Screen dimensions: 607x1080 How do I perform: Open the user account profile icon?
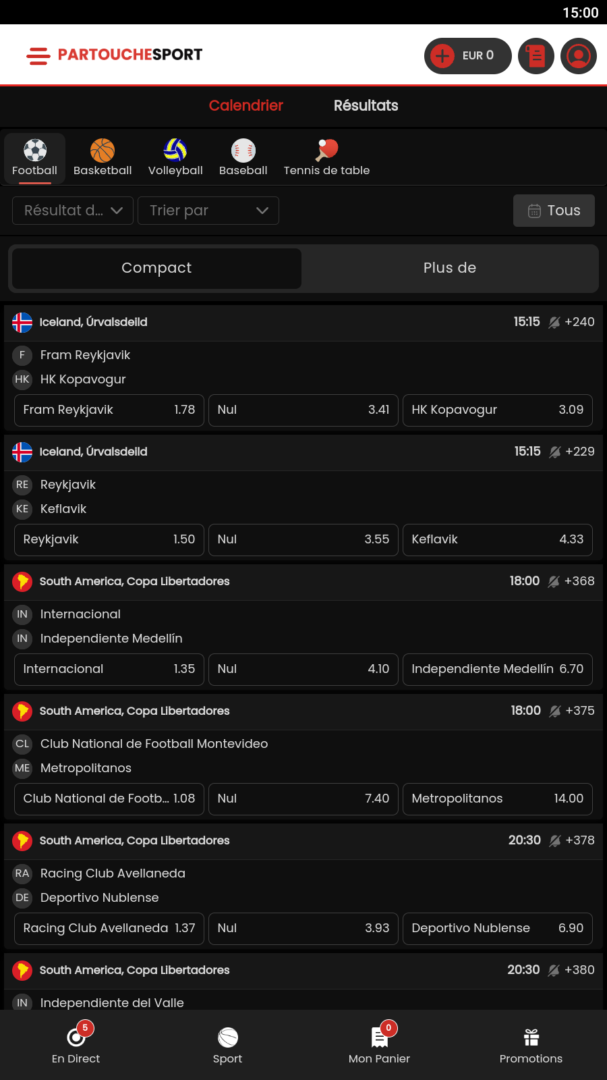click(579, 55)
